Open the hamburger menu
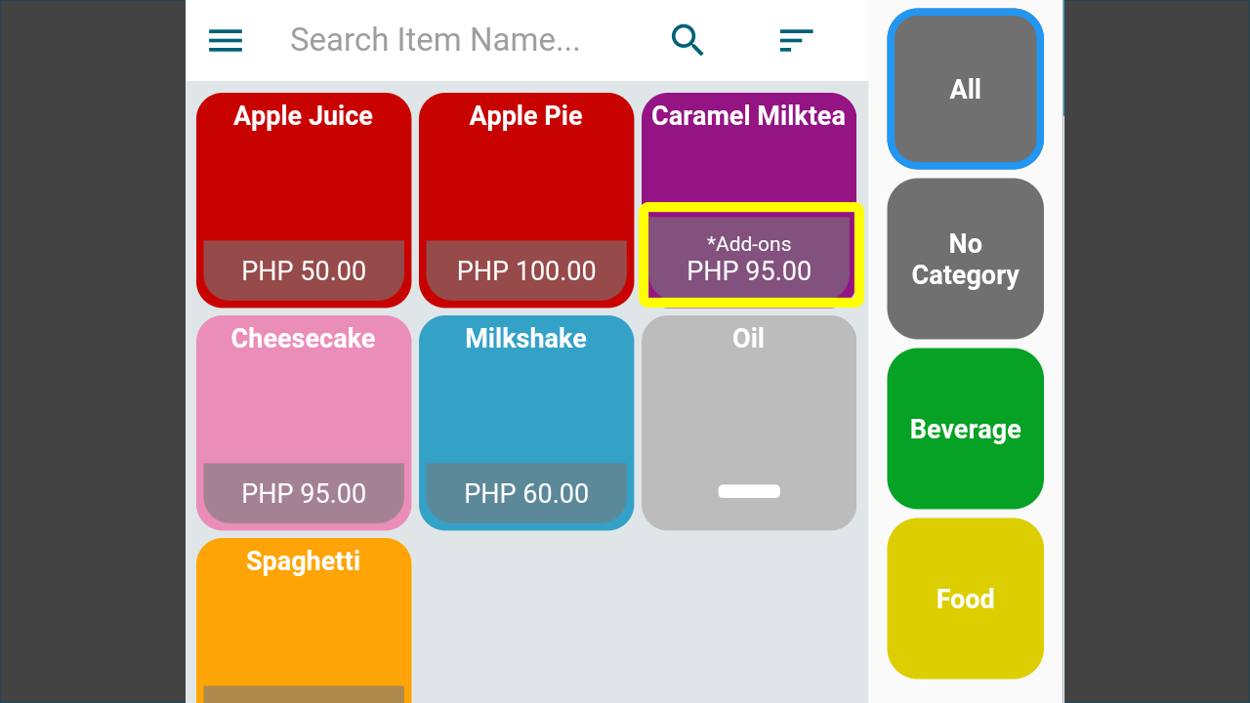The image size is (1250, 703). 226,40
